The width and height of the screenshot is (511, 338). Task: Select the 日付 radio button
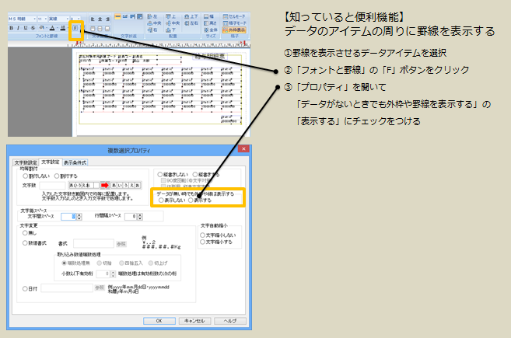tap(25, 289)
